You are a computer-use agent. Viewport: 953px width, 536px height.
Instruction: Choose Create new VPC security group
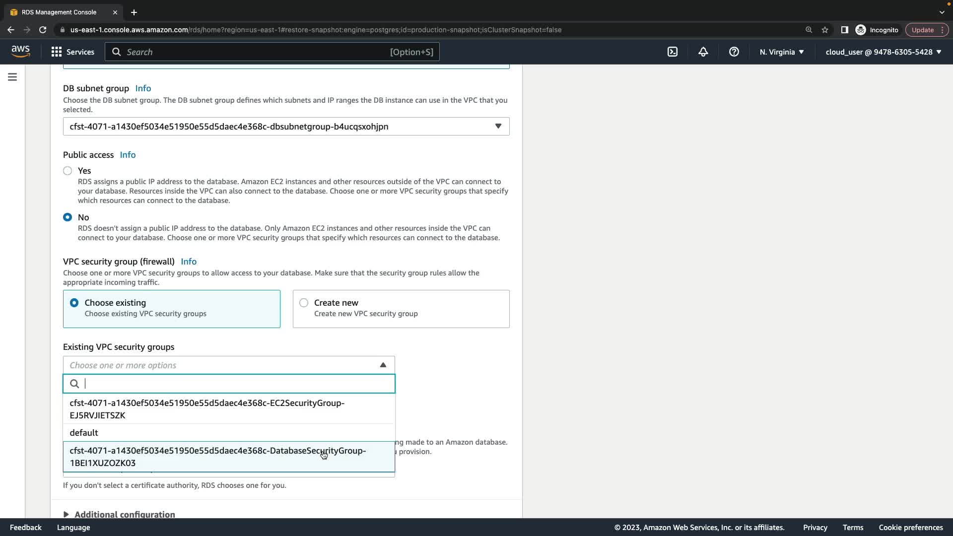304,303
